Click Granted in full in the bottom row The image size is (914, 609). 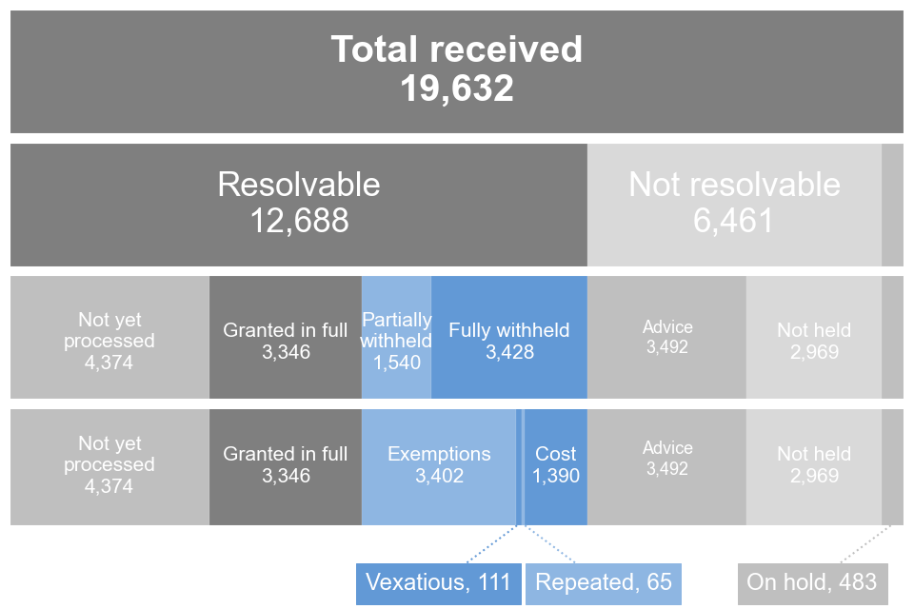pos(286,466)
